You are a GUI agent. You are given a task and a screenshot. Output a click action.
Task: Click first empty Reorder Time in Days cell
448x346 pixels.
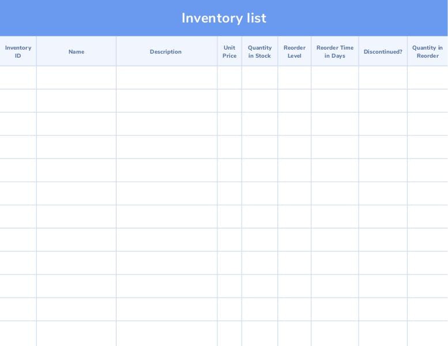point(334,78)
